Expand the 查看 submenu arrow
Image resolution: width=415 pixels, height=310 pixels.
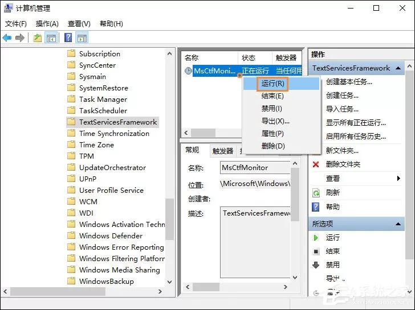click(x=398, y=179)
